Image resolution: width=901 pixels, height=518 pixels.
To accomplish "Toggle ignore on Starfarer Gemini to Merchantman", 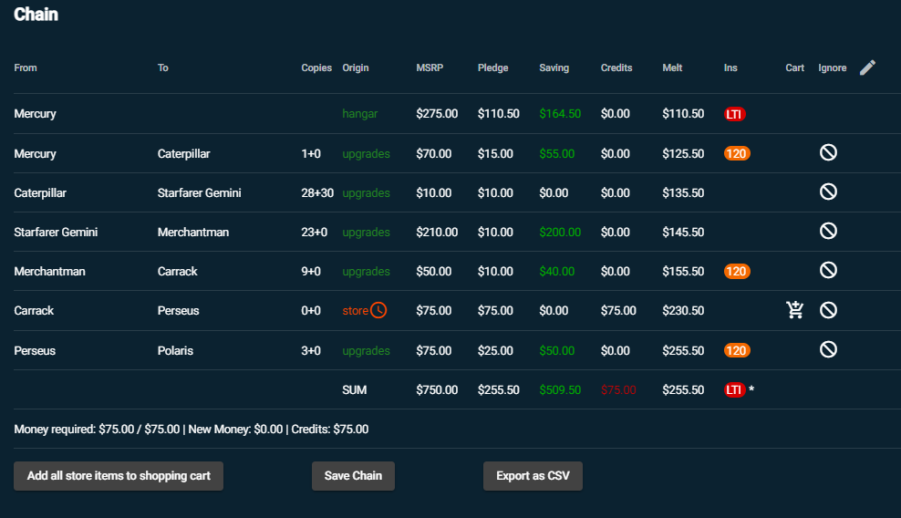I will click(x=828, y=232).
